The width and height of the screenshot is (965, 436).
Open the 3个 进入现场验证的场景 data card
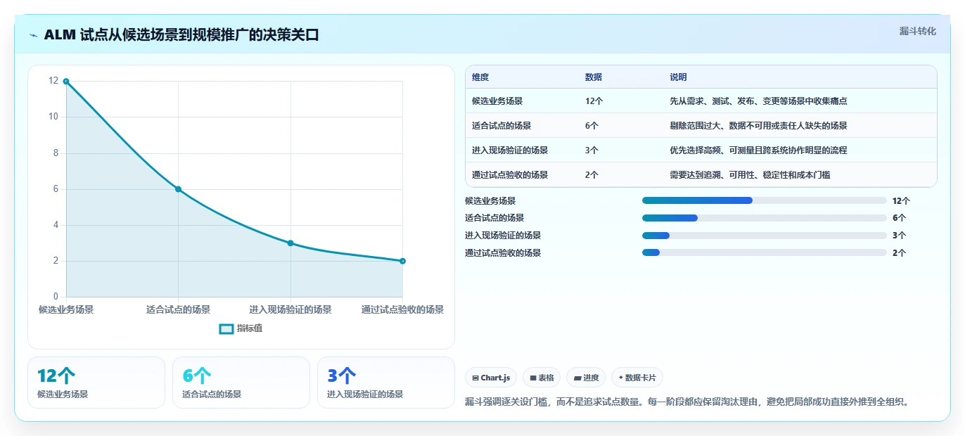tap(386, 383)
